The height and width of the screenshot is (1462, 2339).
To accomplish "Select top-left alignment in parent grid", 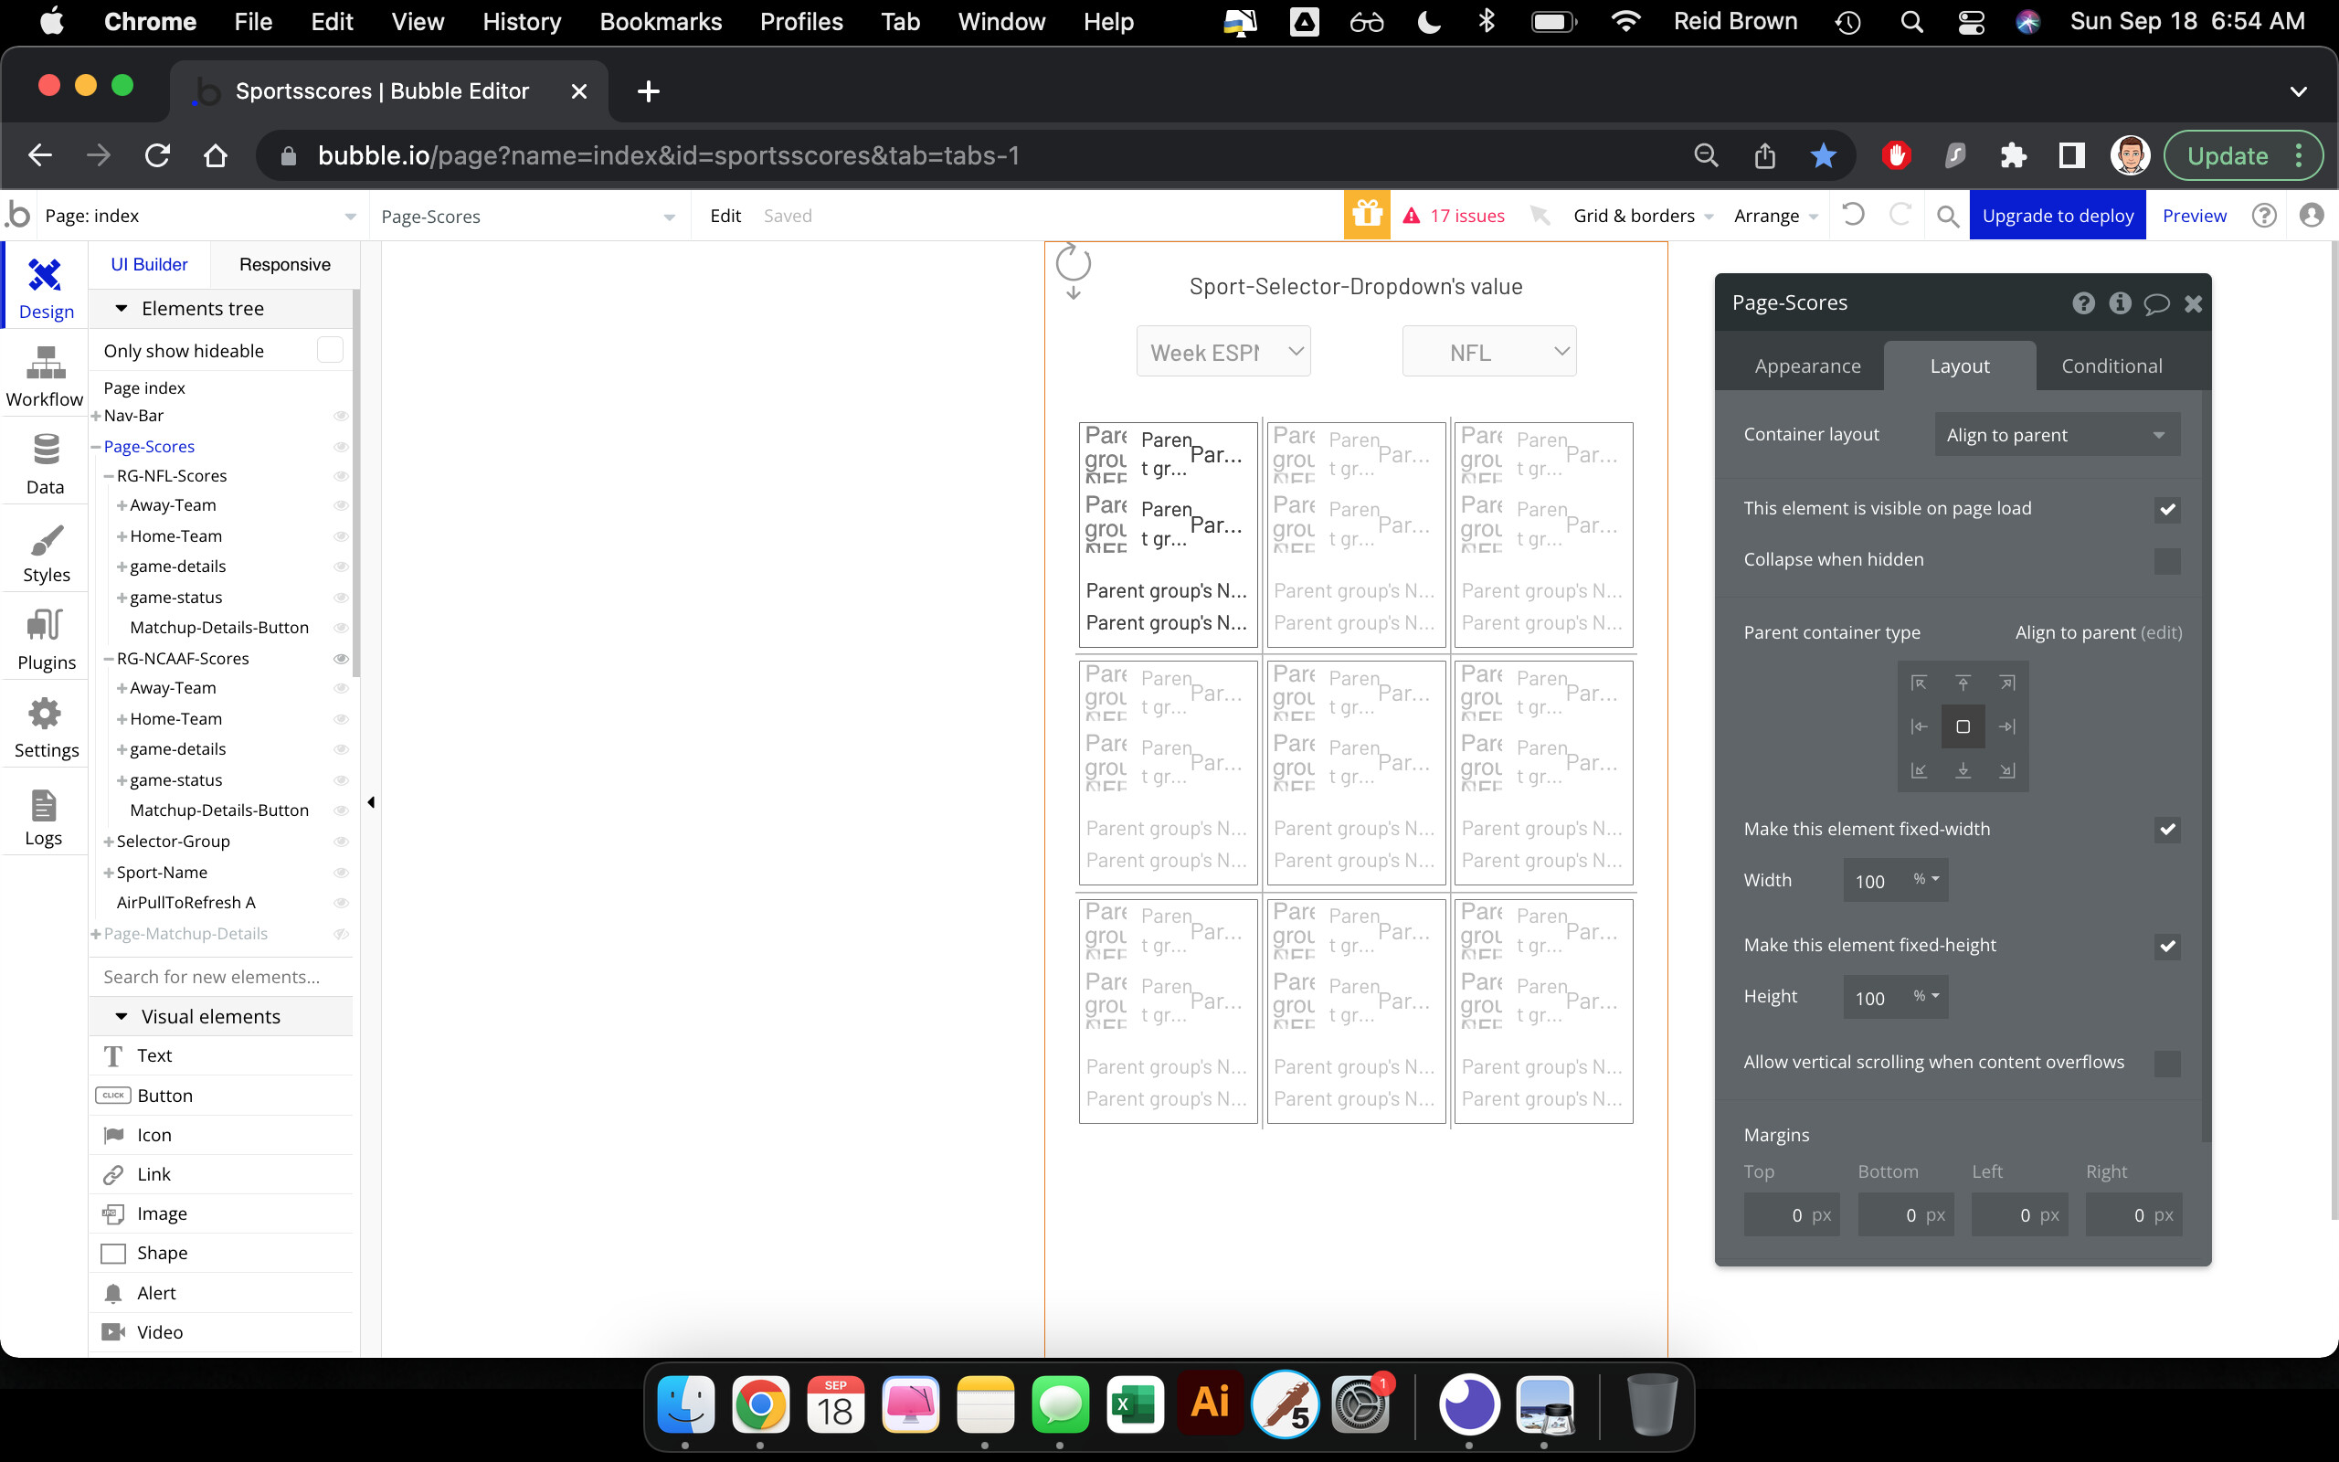I will pos(1919,683).
